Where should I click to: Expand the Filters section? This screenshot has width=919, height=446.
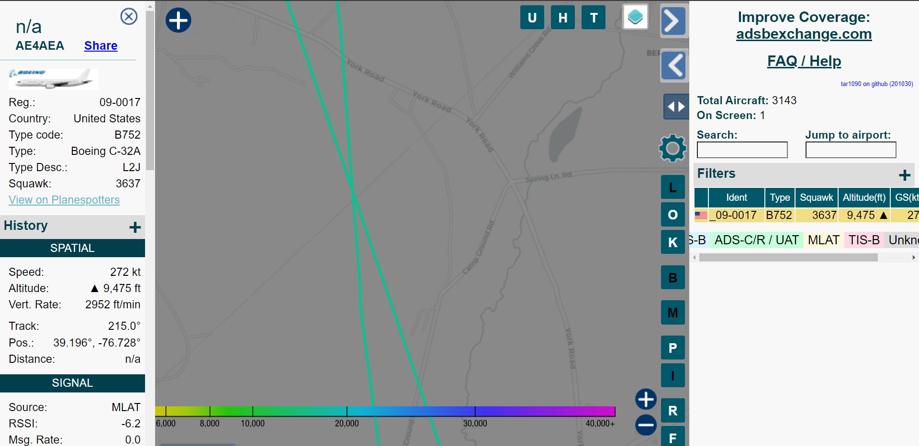coord(904,175)
